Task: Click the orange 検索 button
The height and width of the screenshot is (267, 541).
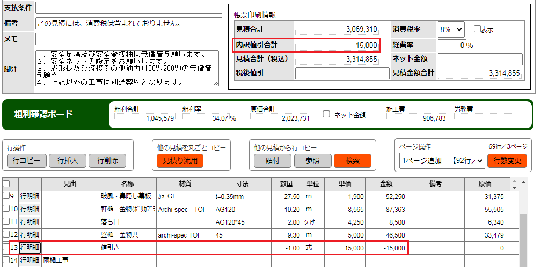Action: pyautogui.click(x=352, y=160)
